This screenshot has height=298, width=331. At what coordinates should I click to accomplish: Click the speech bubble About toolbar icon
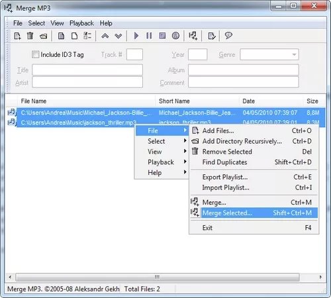pos(228,36)
